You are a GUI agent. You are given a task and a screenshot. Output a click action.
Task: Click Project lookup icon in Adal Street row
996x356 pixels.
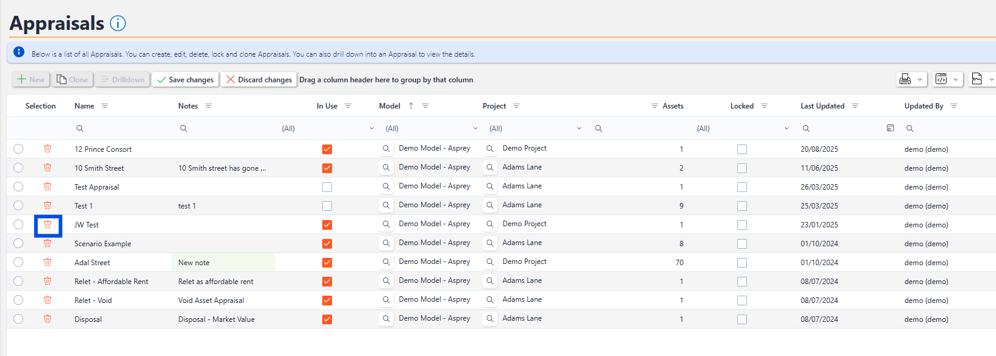click(x=490, y=262)
